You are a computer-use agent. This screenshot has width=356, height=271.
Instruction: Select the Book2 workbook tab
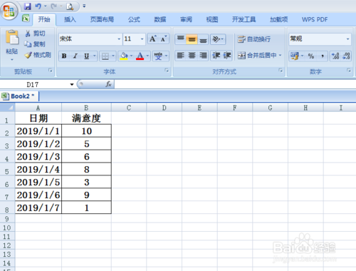[20, 96]
